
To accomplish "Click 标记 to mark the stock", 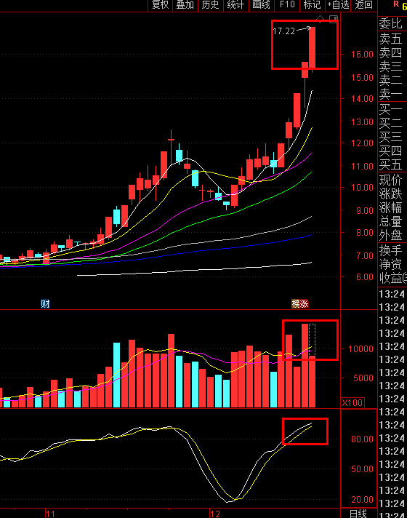I will click(313, 4).
